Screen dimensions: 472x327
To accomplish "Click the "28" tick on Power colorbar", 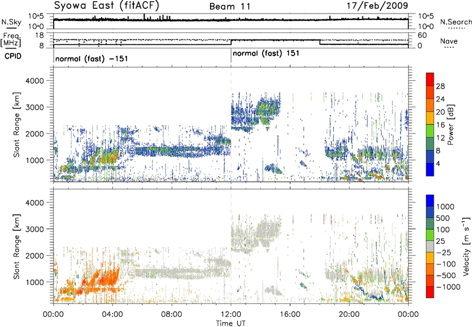I will [x=440, y=86].
